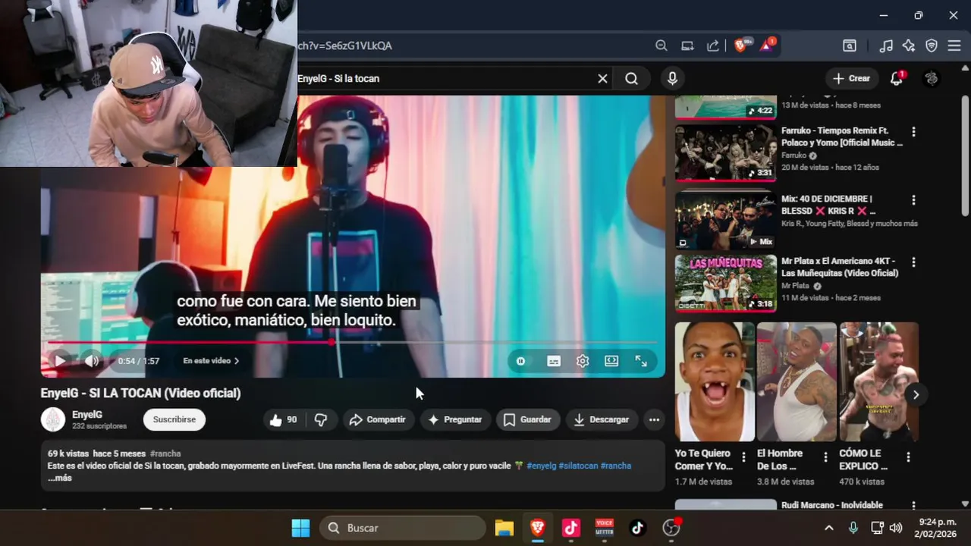
Task: Dislike the video with thumbs down
Action: click(321, 419)
